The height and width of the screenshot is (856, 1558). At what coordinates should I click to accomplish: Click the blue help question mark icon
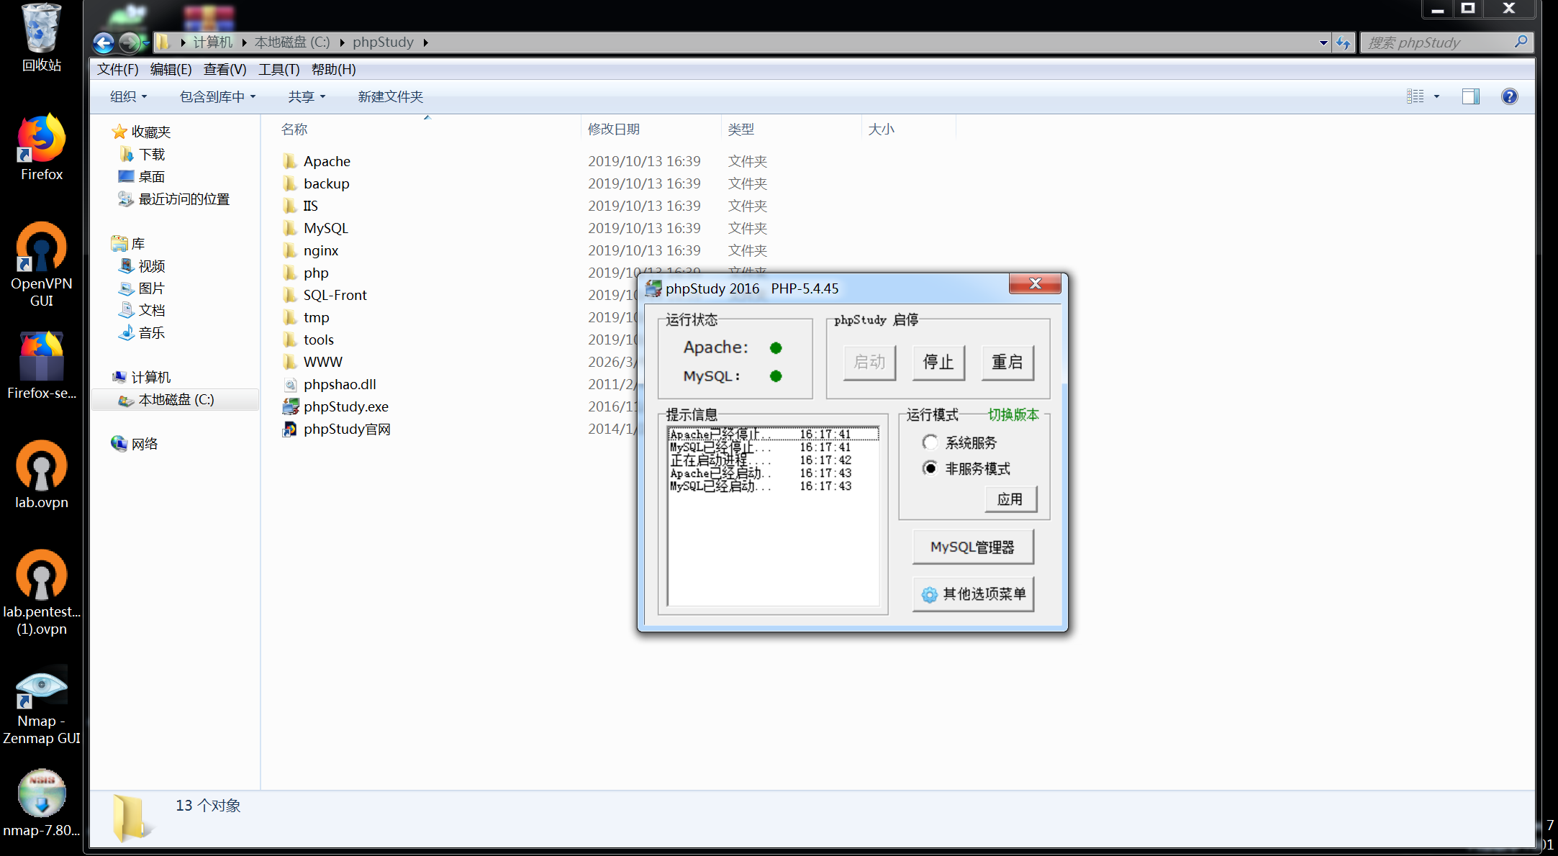pyautogui.click(x=1509, y=96)
